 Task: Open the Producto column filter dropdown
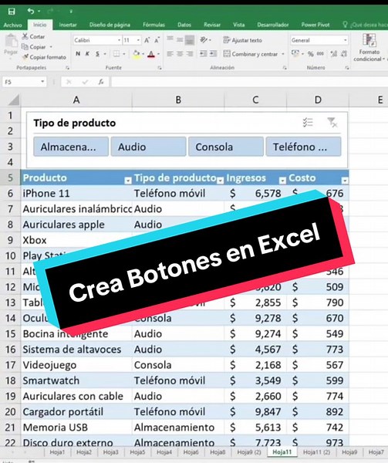128,181
